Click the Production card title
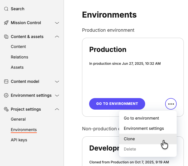This screenshot has height=166, width=188. (x=108, y=50)
